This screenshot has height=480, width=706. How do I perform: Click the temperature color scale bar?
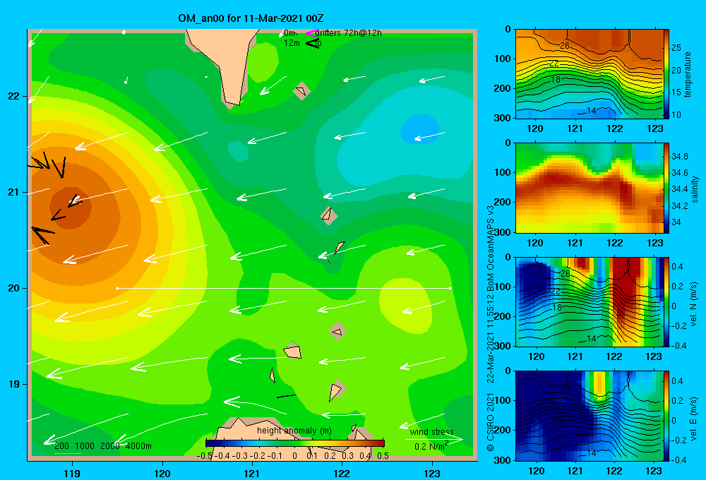(x=666, y=74)
